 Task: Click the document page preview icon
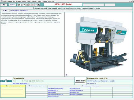pos(27,5)
